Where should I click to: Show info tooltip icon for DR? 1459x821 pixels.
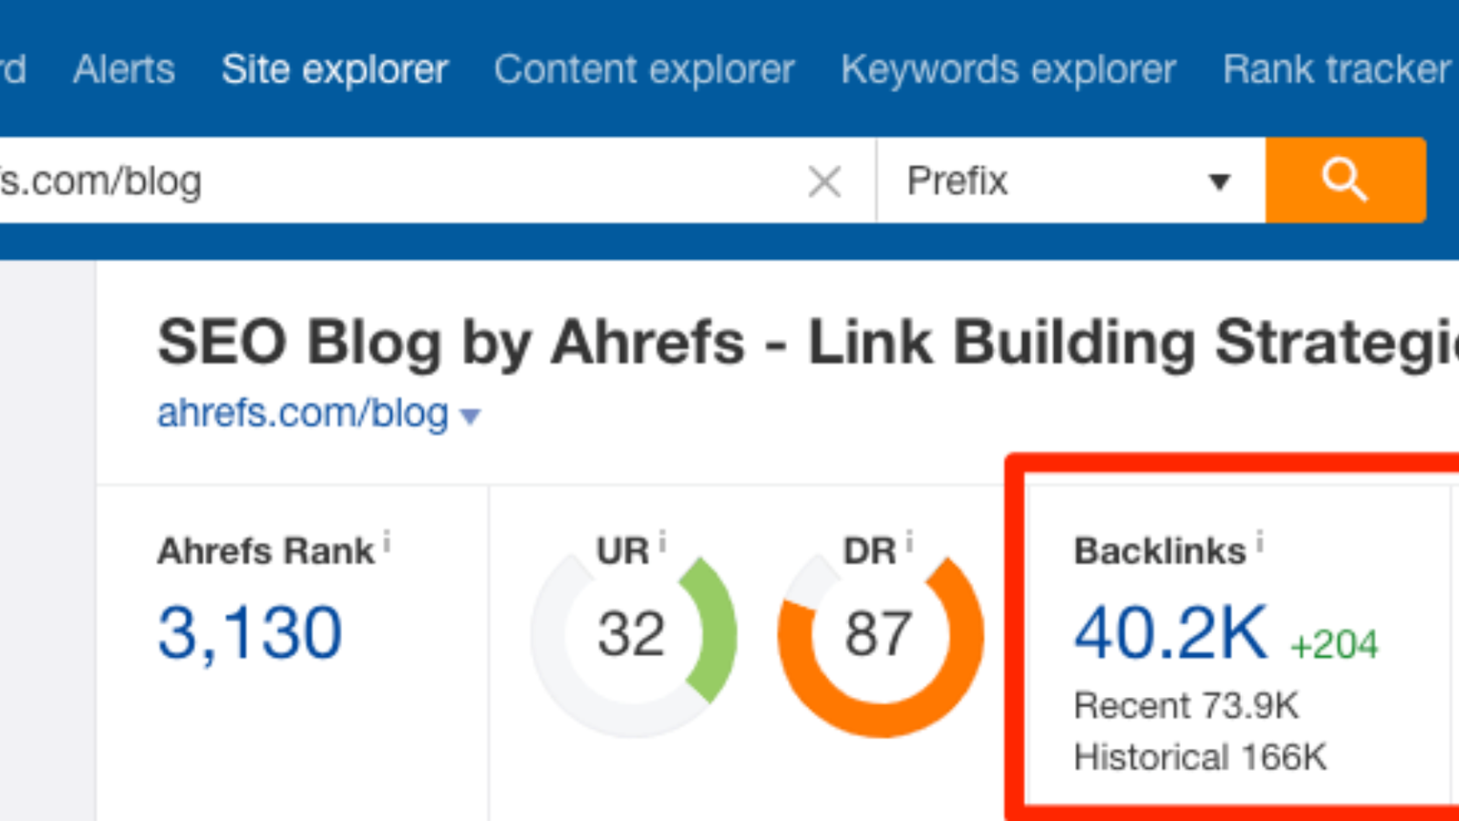tap(908, 542)
